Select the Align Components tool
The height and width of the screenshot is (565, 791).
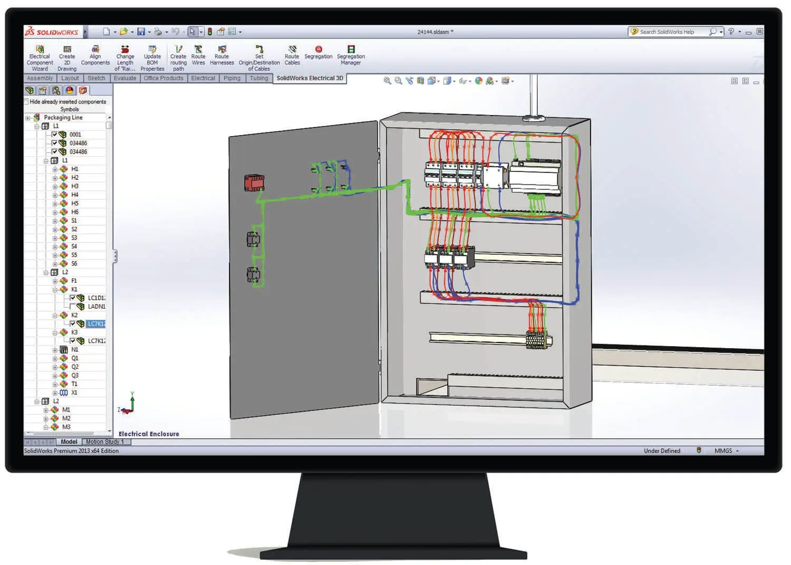(x=95, y=55)
